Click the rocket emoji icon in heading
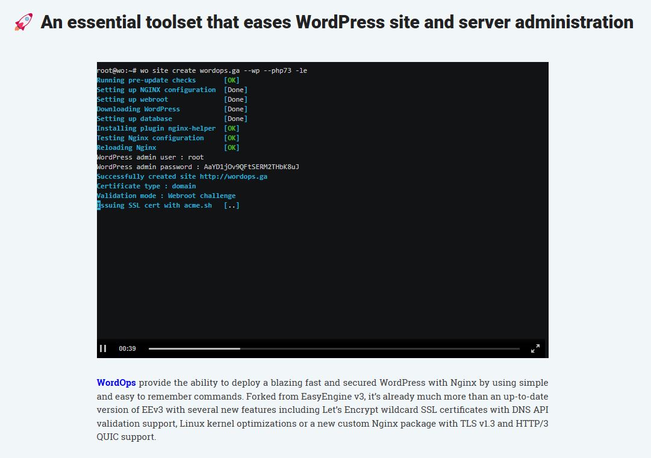Image resolution: width=651 pixels, height=458 pixels. click(23, 22)
